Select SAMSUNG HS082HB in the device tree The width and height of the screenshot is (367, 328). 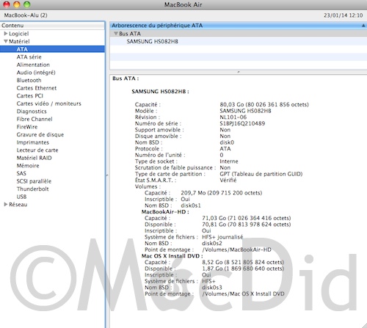(x=153, y=42)
